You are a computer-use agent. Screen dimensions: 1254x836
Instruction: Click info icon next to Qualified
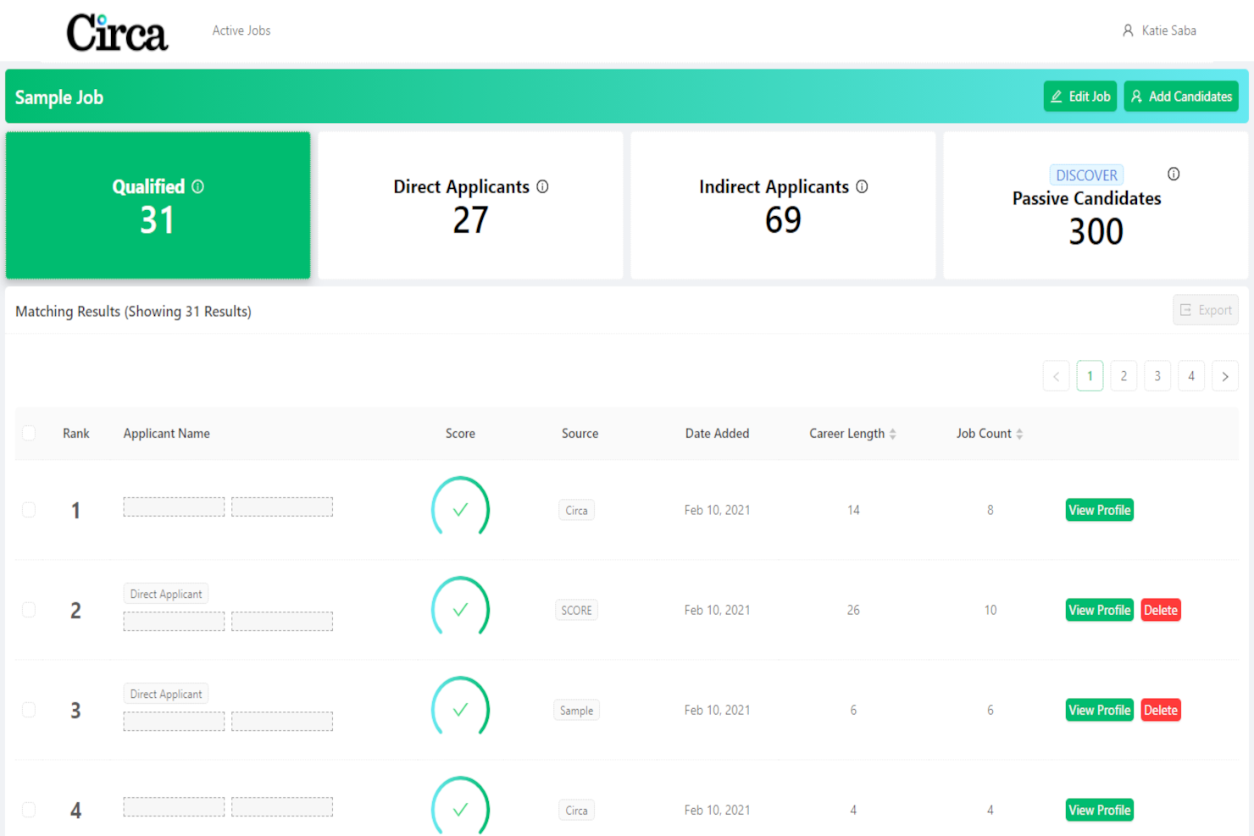(x=197, y=186)
